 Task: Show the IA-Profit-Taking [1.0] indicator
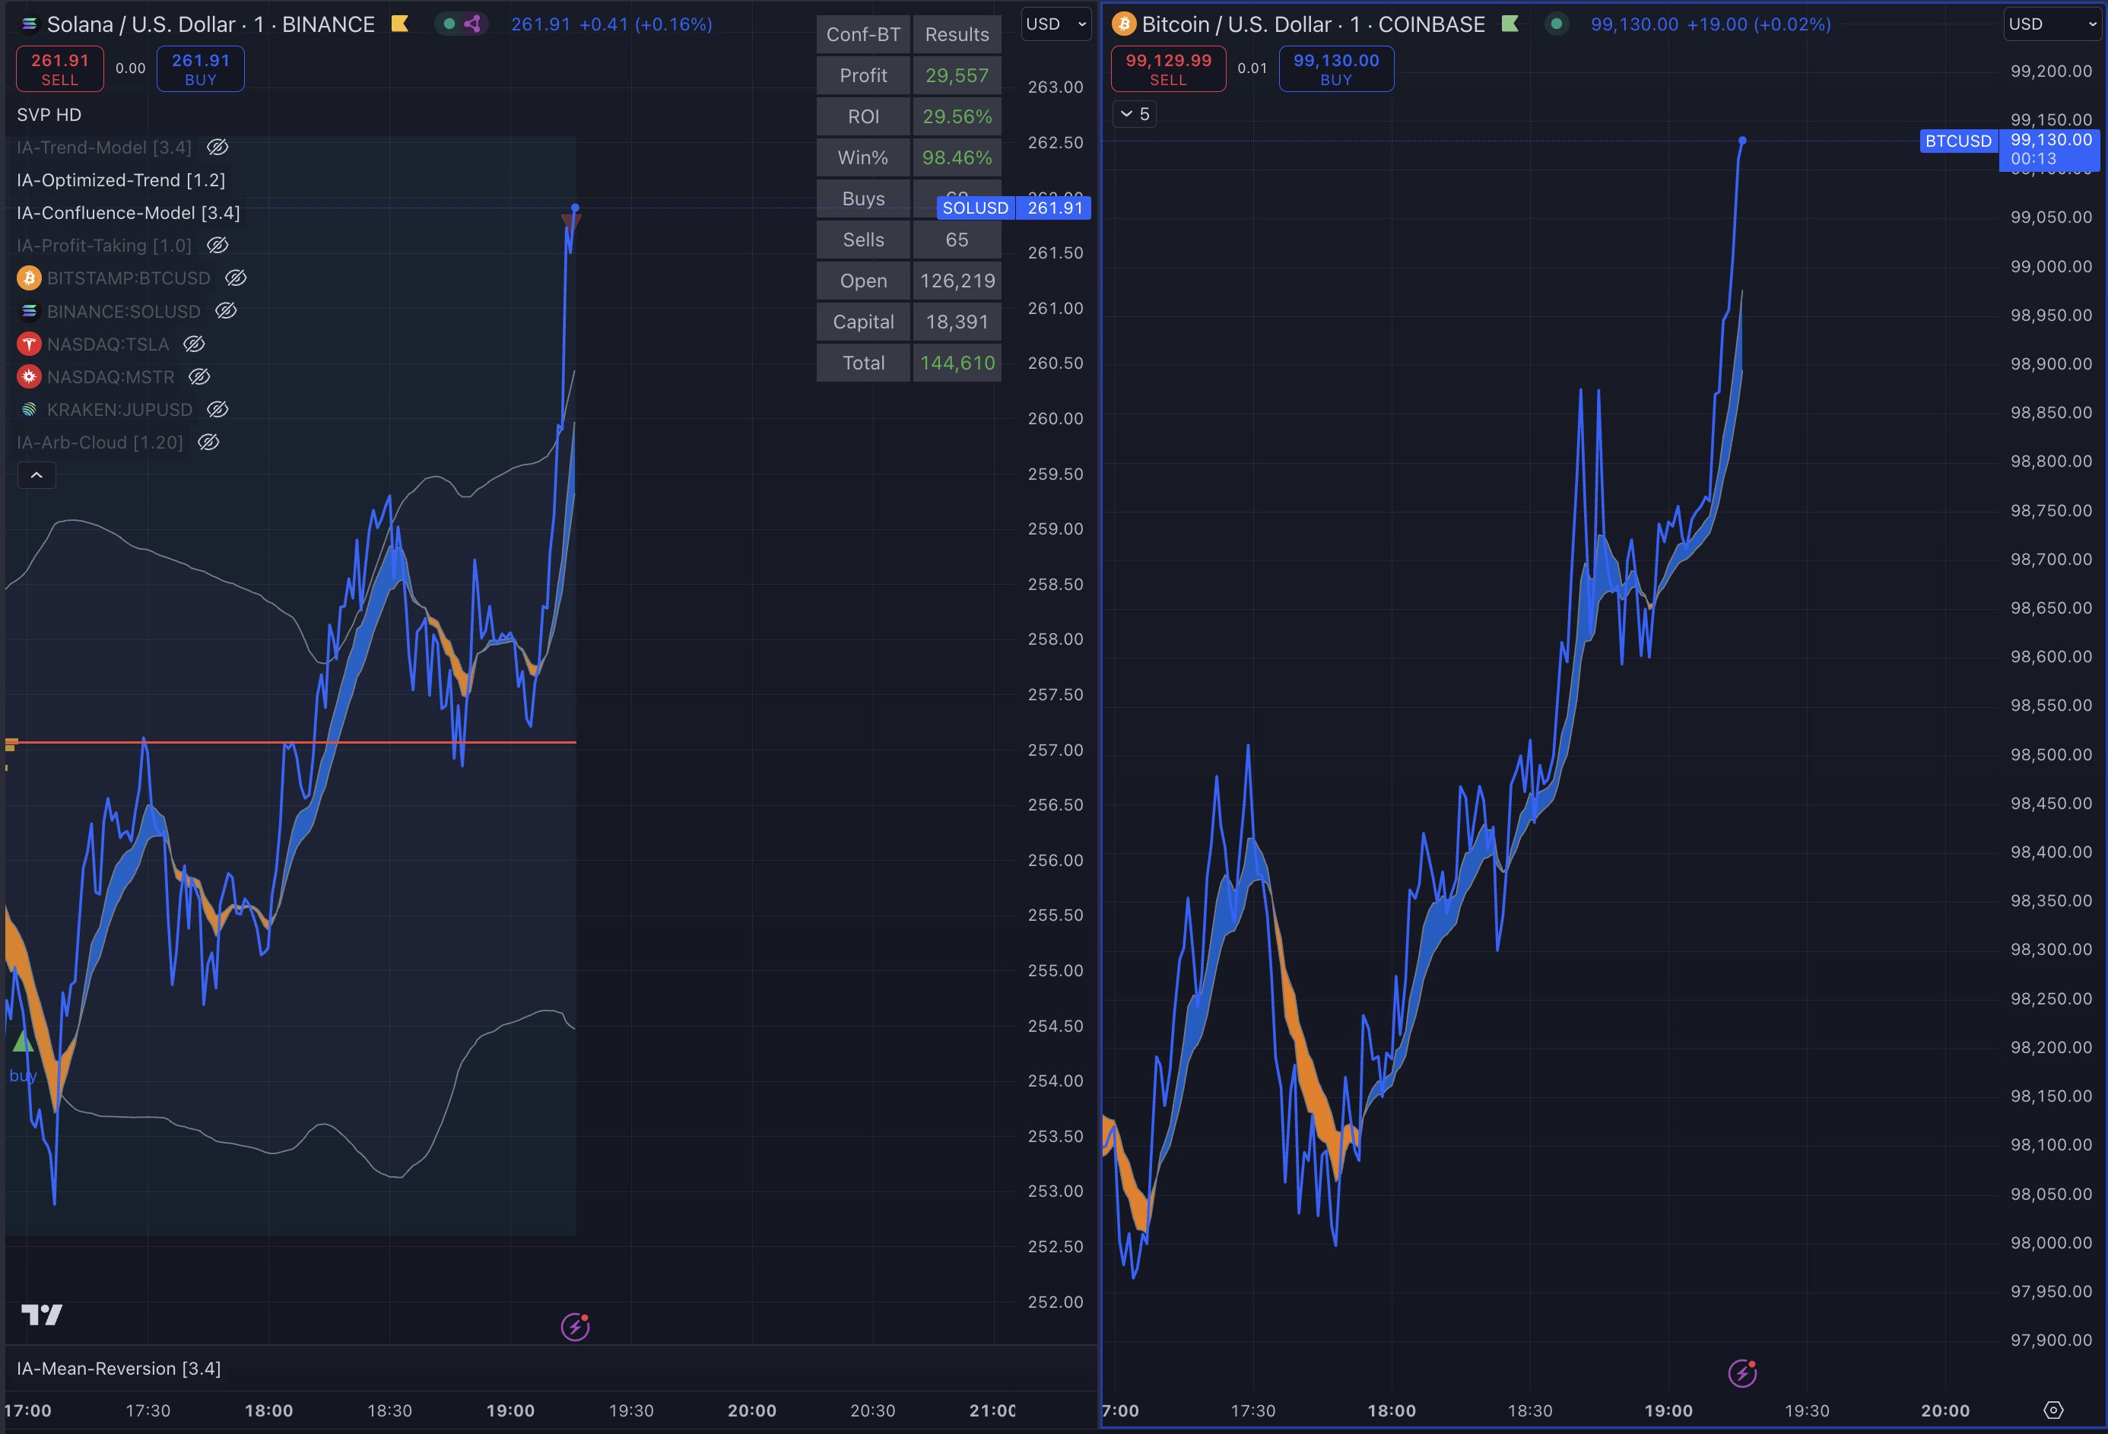[x=217, y=245]
